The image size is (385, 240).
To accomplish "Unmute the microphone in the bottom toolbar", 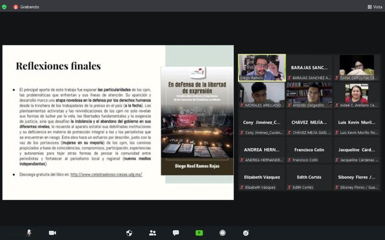I will pos(29,233).
